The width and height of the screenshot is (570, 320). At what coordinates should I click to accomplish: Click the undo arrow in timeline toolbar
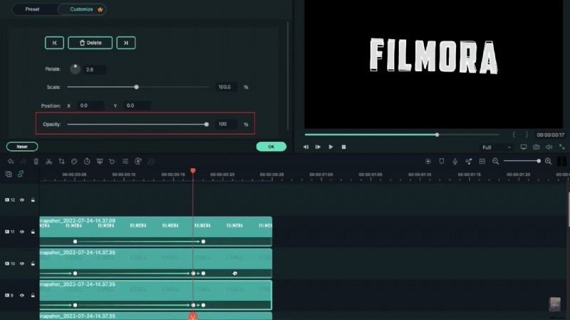(x=10, y=162)
